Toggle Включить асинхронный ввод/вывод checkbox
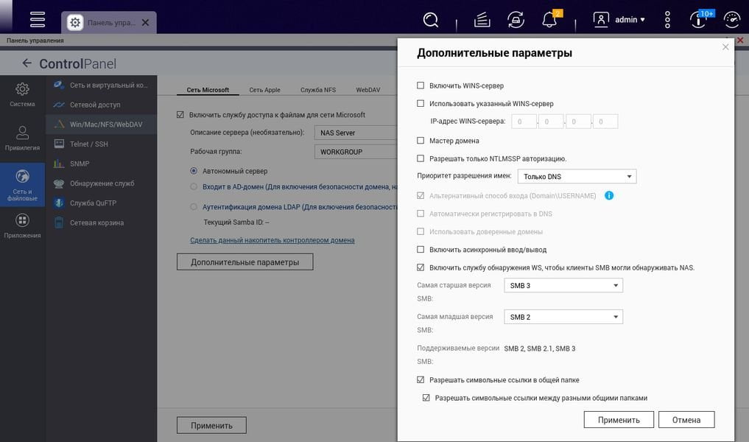The height and width of the screenshot is (442, 749). (421, 250)
